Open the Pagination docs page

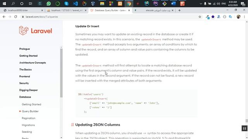click(28, 118)
